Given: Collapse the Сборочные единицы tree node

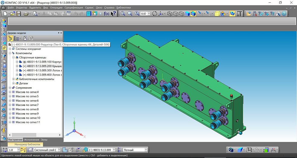Looking at the screenshot, I should pyautogui.click(x=13, y=57).
